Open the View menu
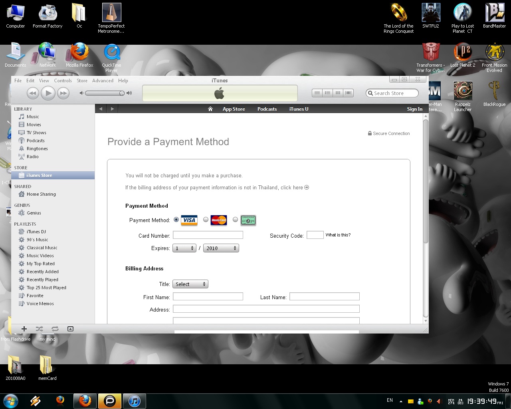This screenshot has width=511, height=409. (x=44, y=81)
